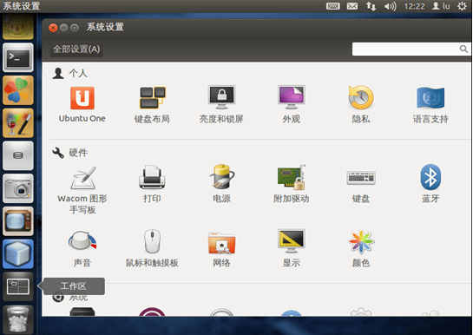Open 亮度和锁屏 brightness and lock settings
Screen dimensions: 473x335
point(221,104)
